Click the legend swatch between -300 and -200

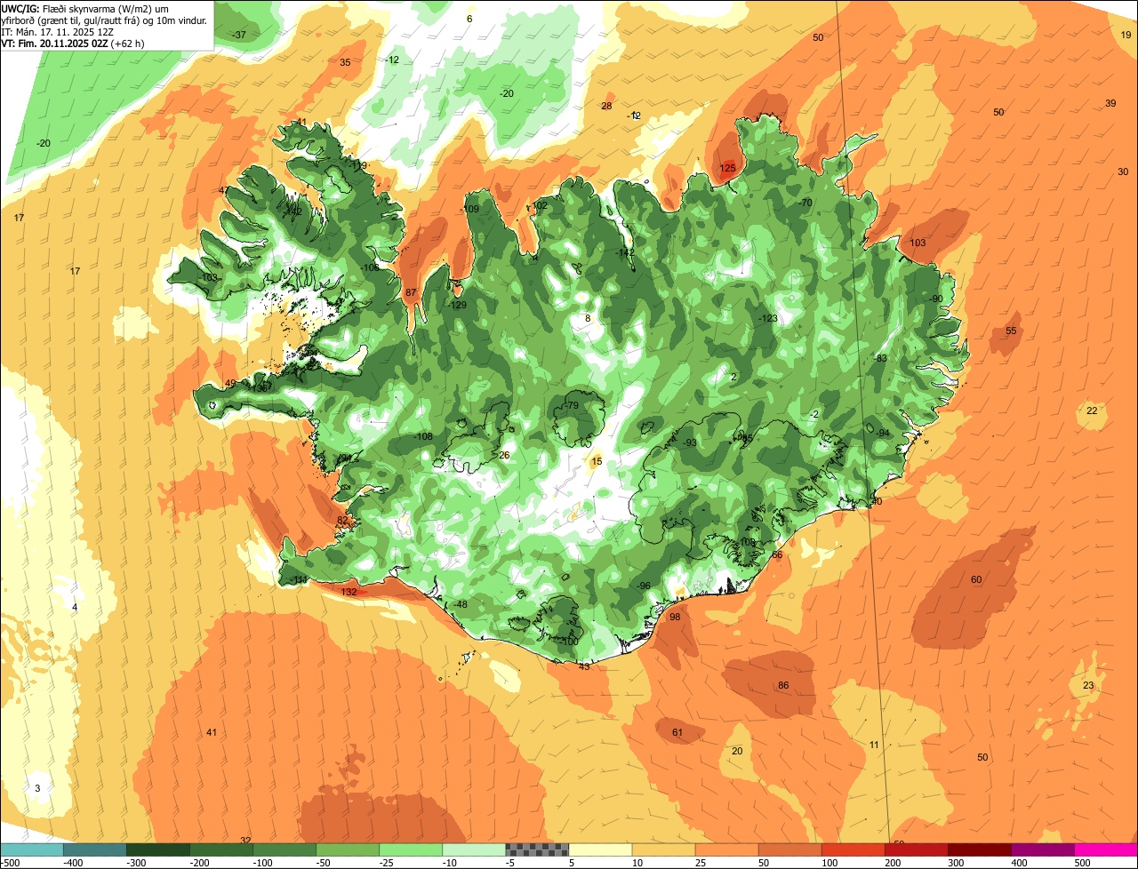[158, 849]
